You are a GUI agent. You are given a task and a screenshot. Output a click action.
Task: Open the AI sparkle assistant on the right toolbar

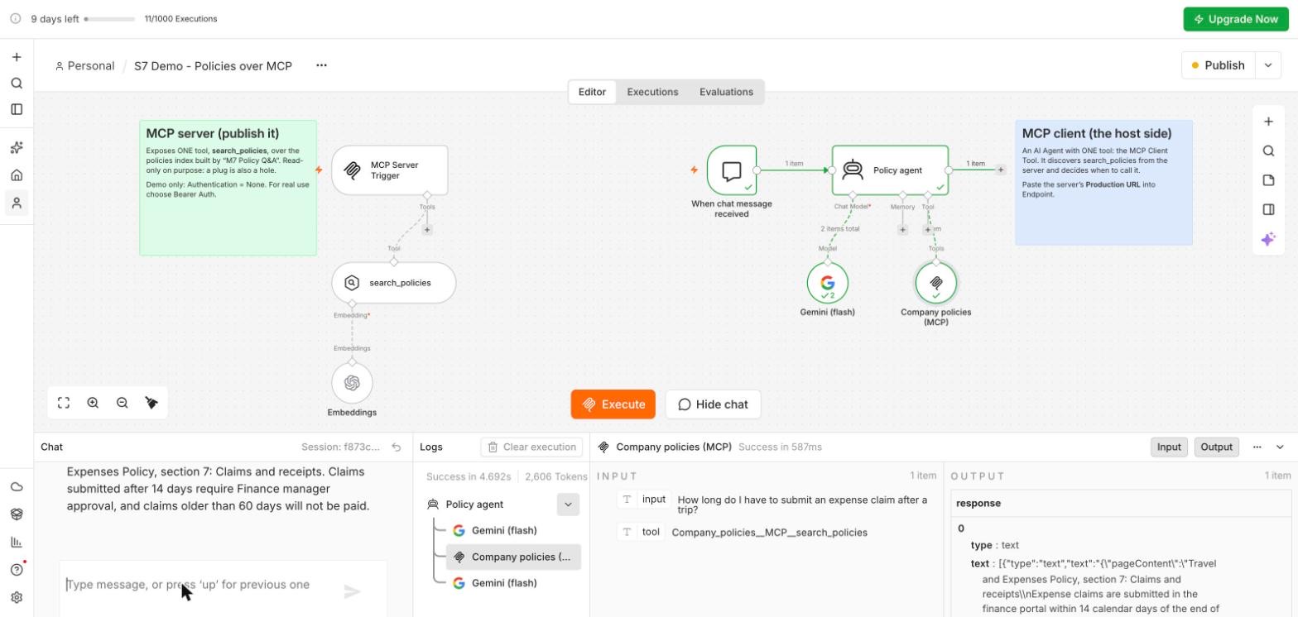click(1268, 239)
